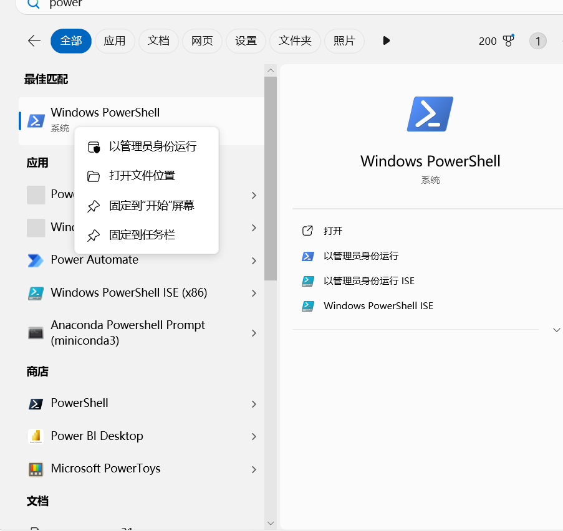563x531 pixels.
Task: Click the results scrollbar up arrow
Action: pos(271,70)
